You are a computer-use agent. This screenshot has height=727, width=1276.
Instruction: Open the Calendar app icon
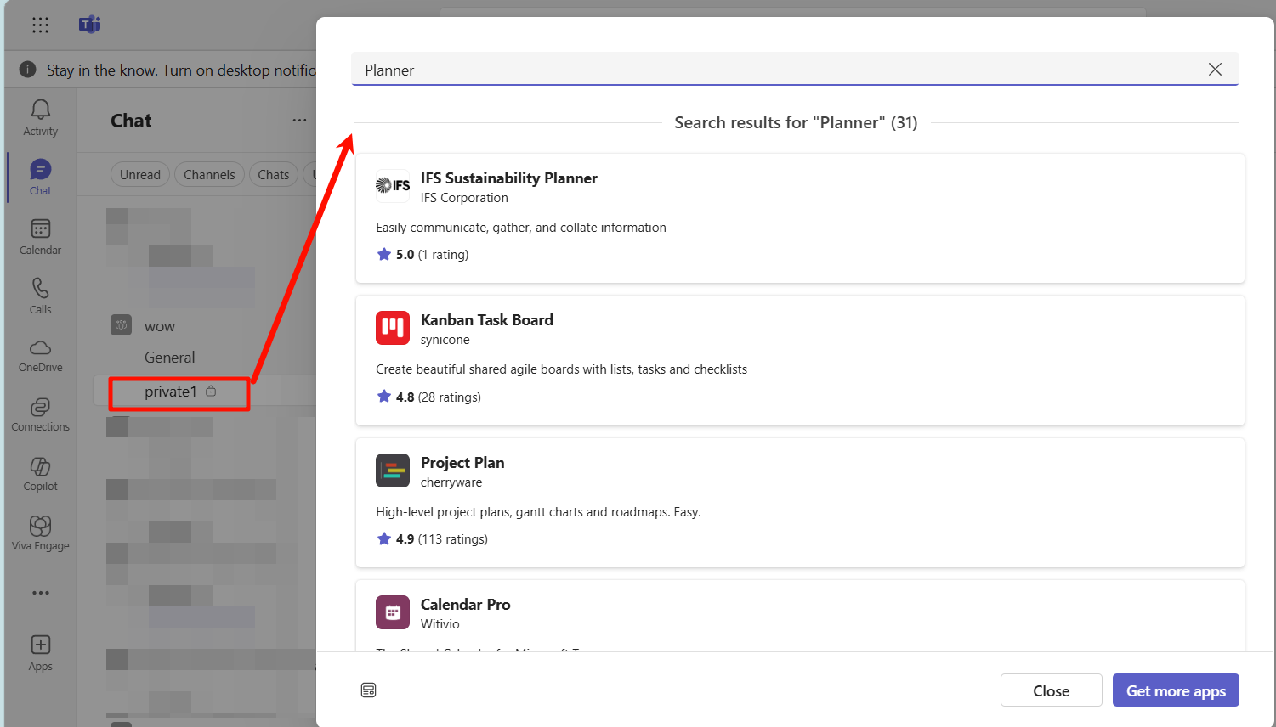(x=40, y=234)
